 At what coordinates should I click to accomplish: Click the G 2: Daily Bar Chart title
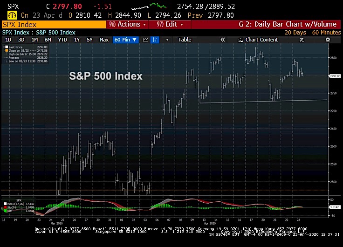tap(288, 24)
